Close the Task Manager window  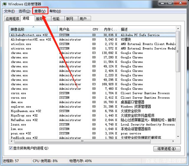(180, 3)
